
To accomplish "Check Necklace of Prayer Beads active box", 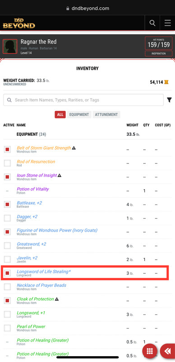I will point(7,287).
